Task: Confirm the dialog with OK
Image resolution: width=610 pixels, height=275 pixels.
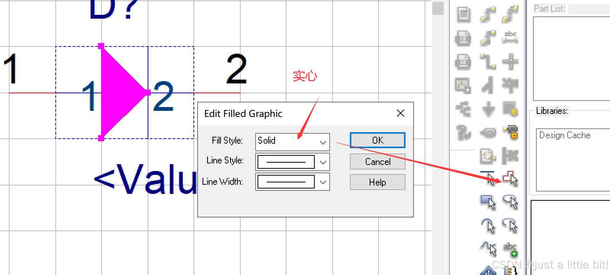Action: pyautogui.click(x=378, y=140)
